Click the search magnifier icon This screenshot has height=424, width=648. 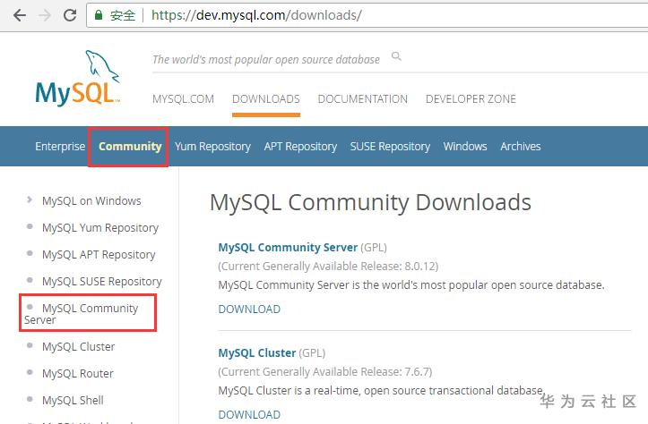click(396, 57)
